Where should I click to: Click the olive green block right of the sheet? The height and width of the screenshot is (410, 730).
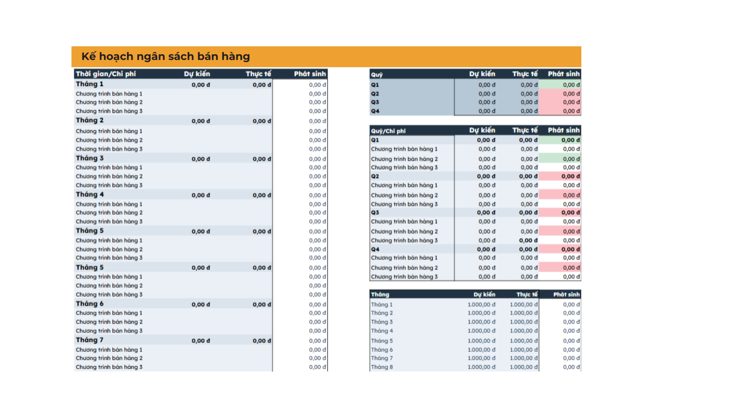point(655,96)
